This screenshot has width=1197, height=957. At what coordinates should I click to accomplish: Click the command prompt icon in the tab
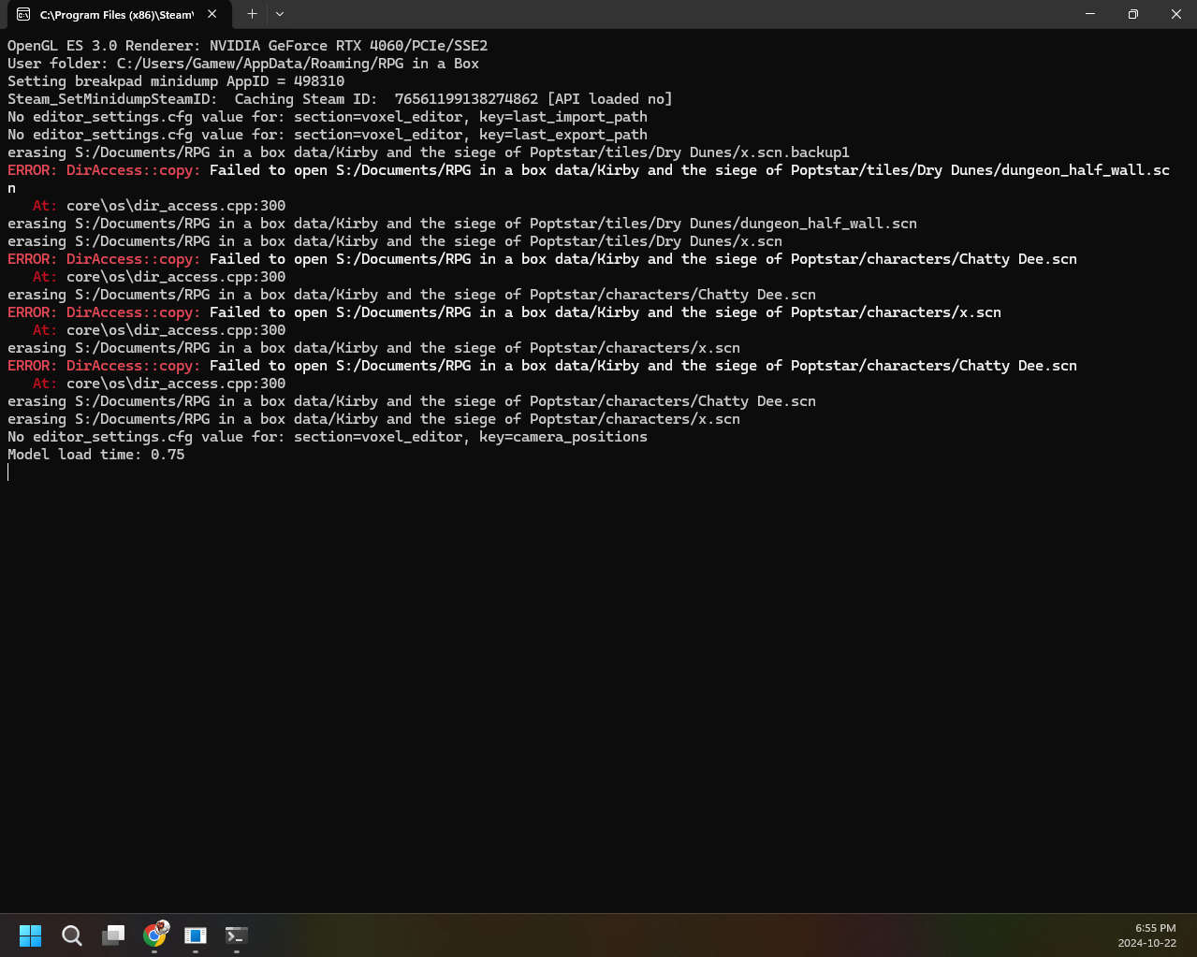pyautogui.click(x=23, y=15)
